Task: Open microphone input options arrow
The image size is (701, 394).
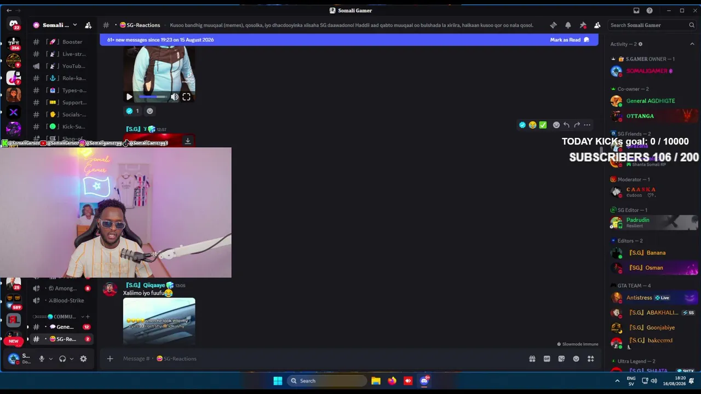Action: pos(50,359)
